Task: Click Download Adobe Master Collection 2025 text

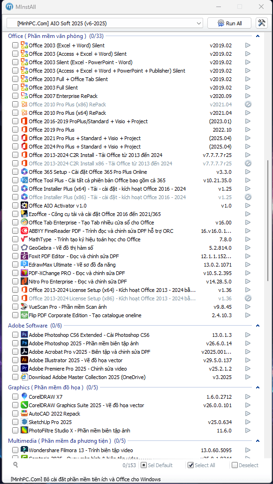Action: 87,377
